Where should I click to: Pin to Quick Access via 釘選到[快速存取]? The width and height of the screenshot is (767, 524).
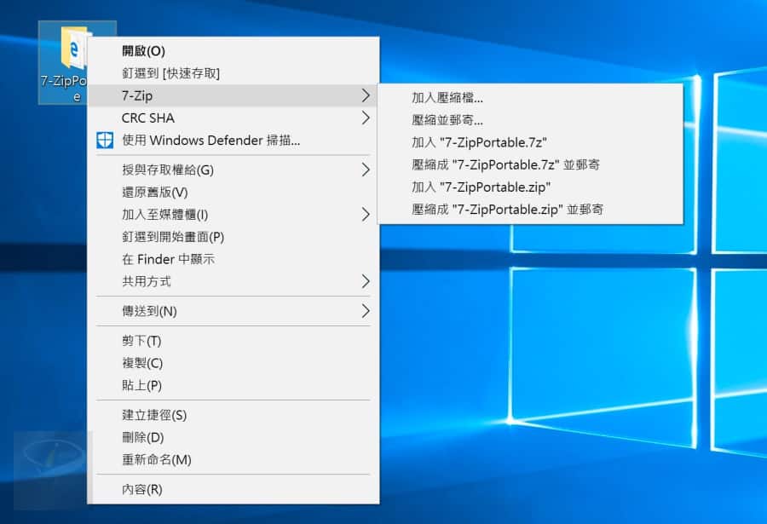point(174,73)
